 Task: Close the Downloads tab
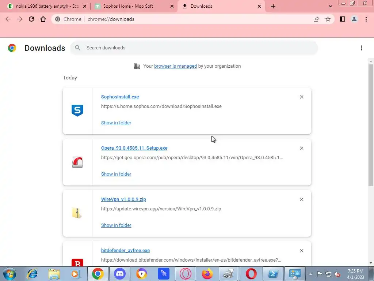(x=259, y=6)
